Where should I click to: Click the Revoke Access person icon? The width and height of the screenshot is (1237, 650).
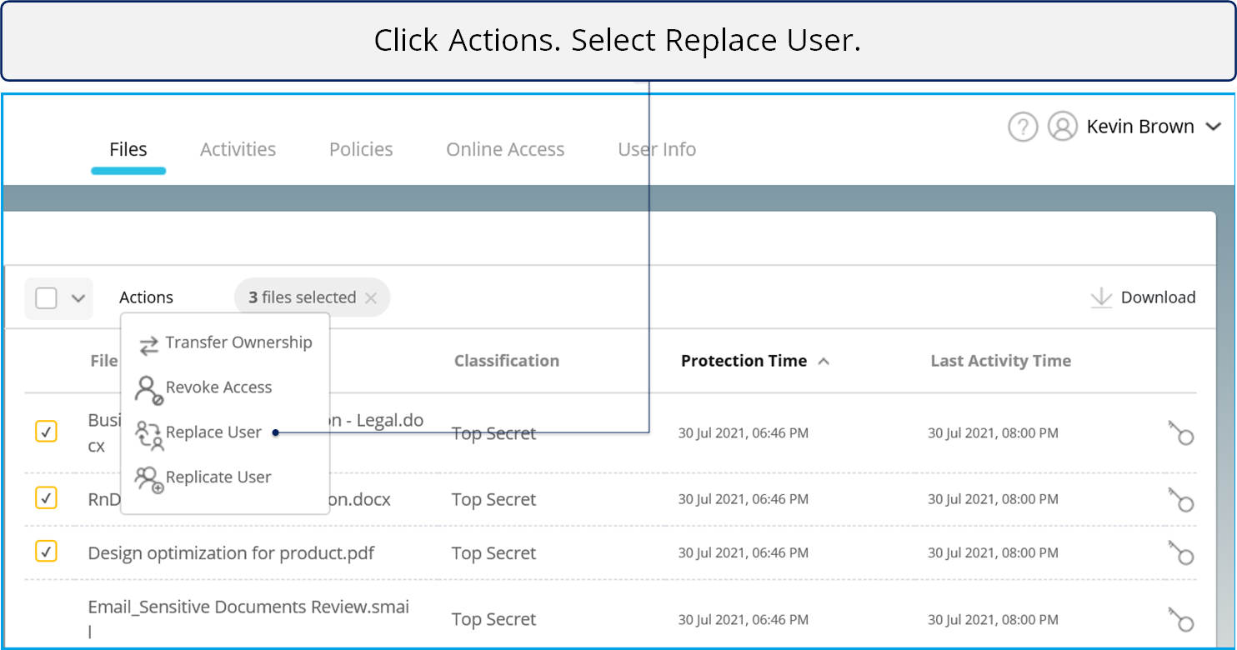click(x=148, y=389)
